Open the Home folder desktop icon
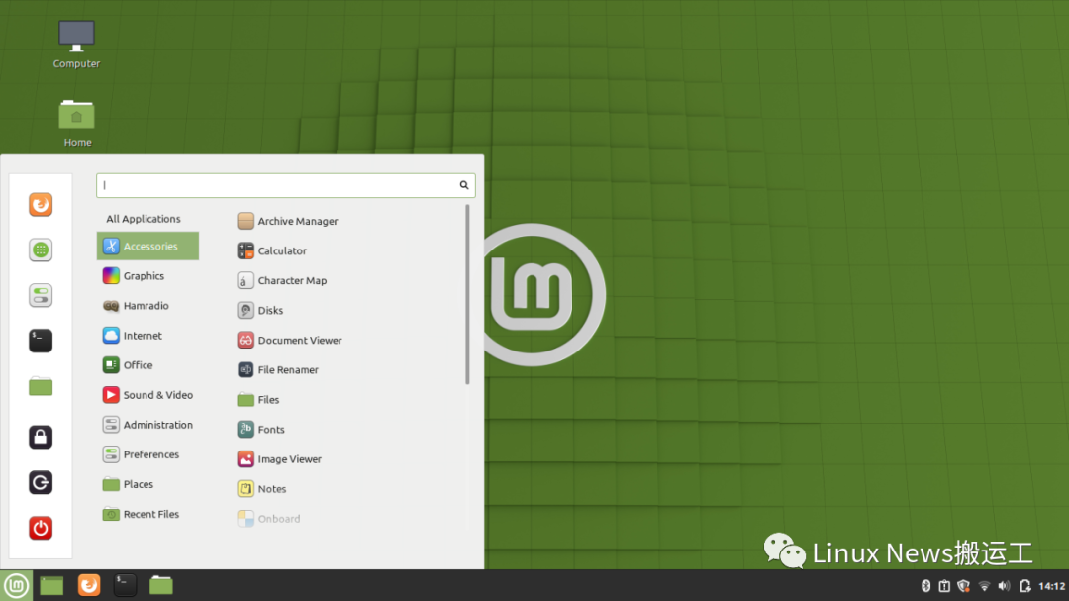 77,123
